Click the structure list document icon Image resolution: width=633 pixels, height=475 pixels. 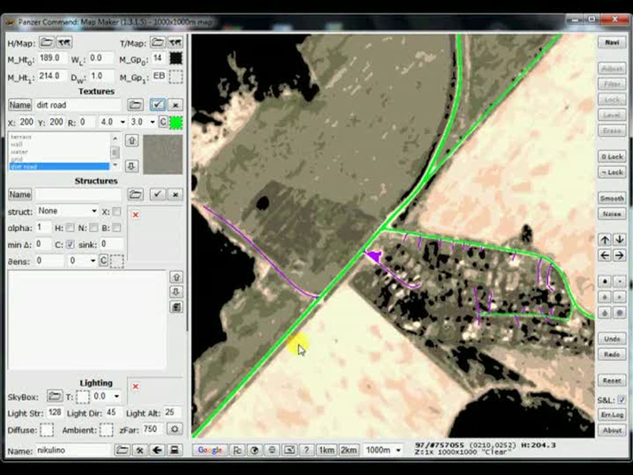click(x=176, y=307)
